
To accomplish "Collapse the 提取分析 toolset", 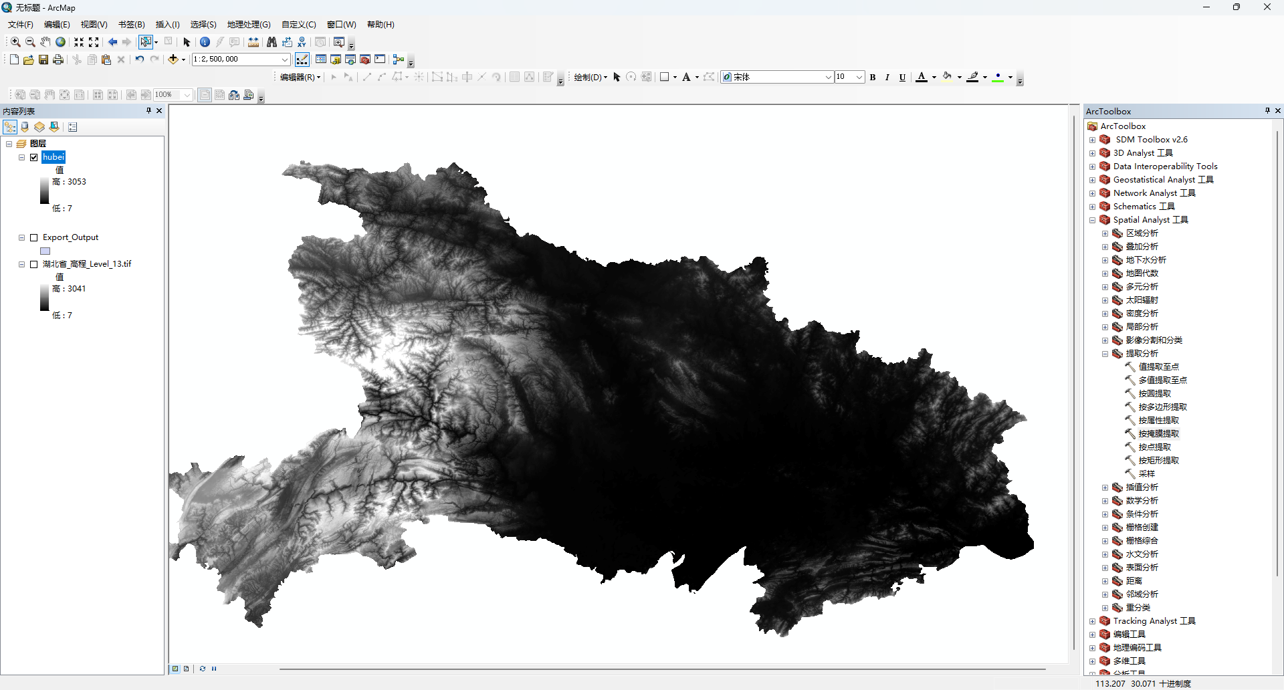I will [1105, 354].
